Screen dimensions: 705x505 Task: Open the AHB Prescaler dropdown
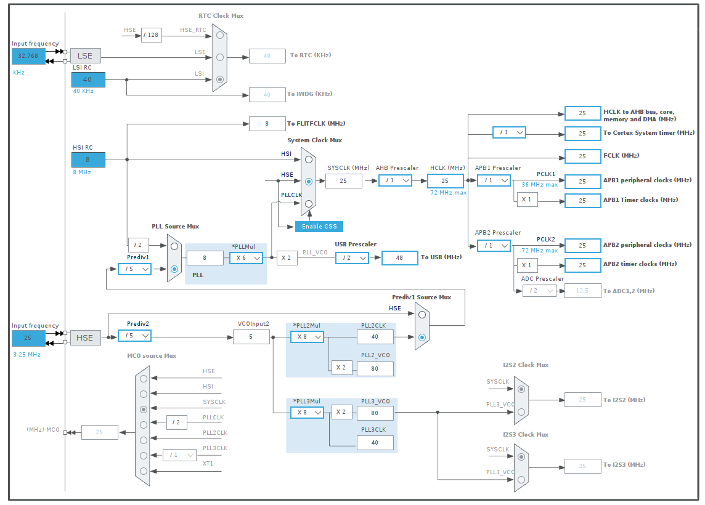click(x=395, y=180)
